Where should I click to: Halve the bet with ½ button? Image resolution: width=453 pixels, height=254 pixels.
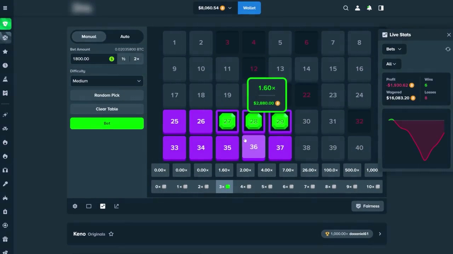tap(124, 59)
